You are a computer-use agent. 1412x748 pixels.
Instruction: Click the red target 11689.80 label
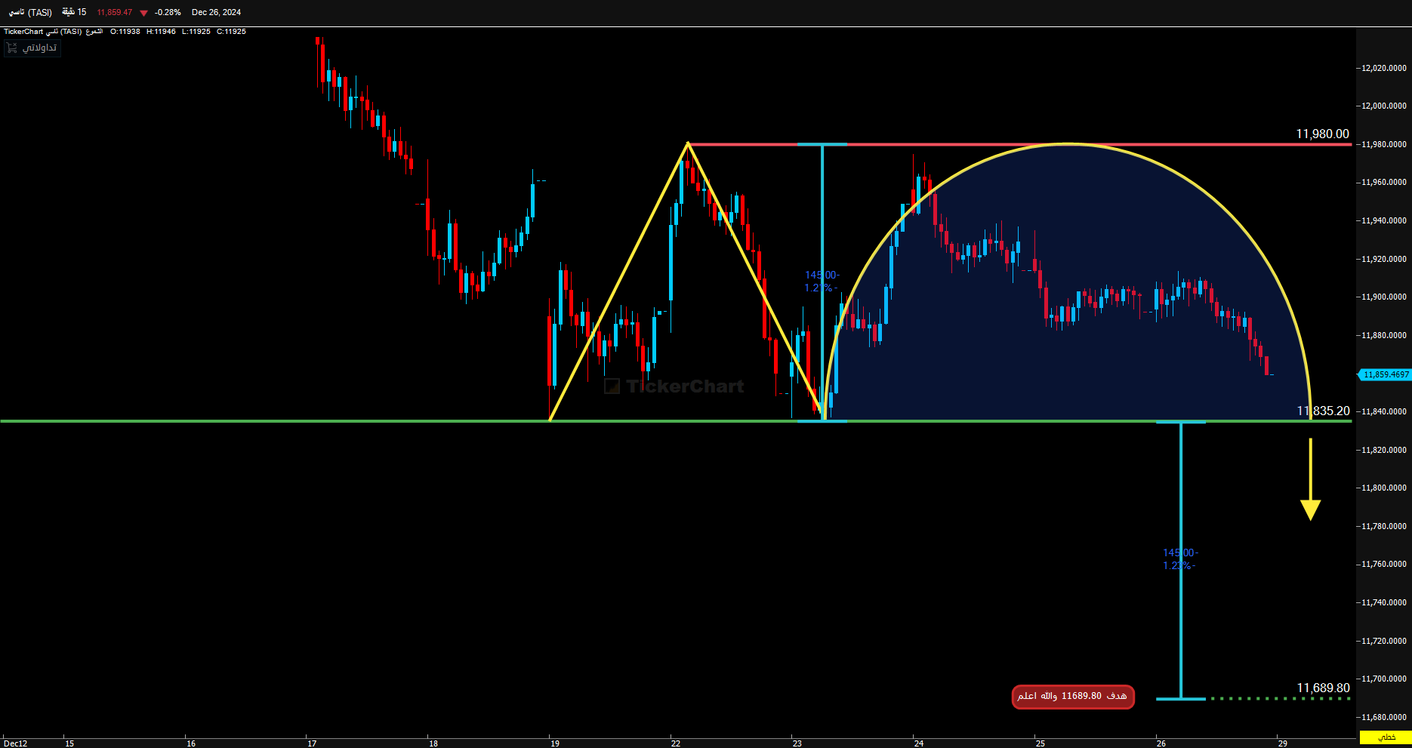(1073, 697)
